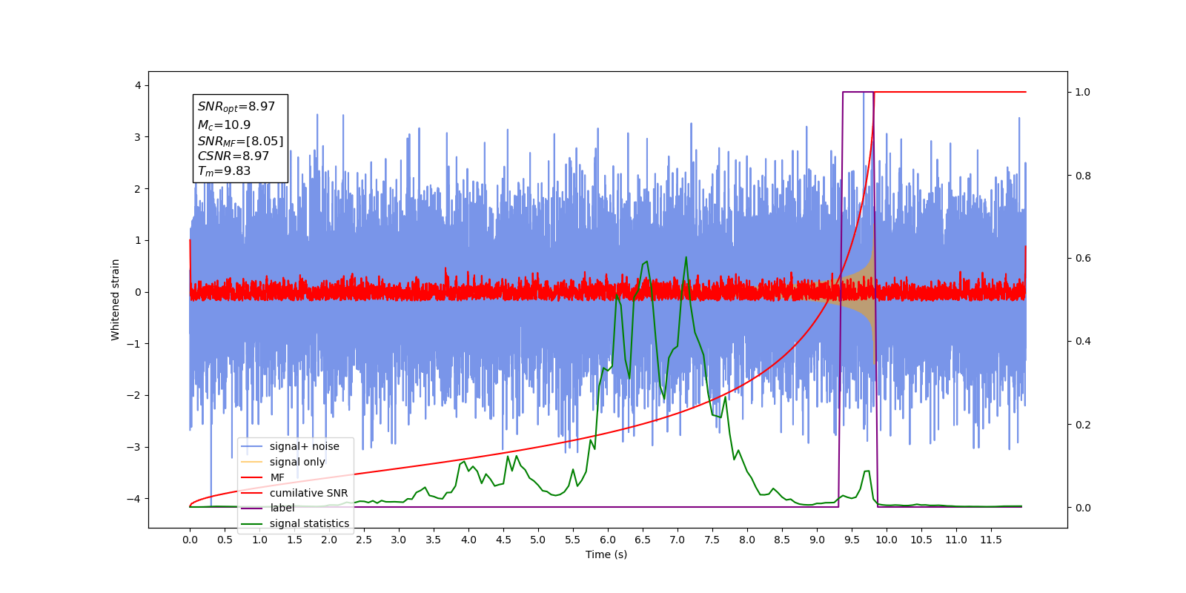The height and width of the screenshot is (593, 1186).
Task: Click the orange line sample for signal only
Action: [252, 462]
